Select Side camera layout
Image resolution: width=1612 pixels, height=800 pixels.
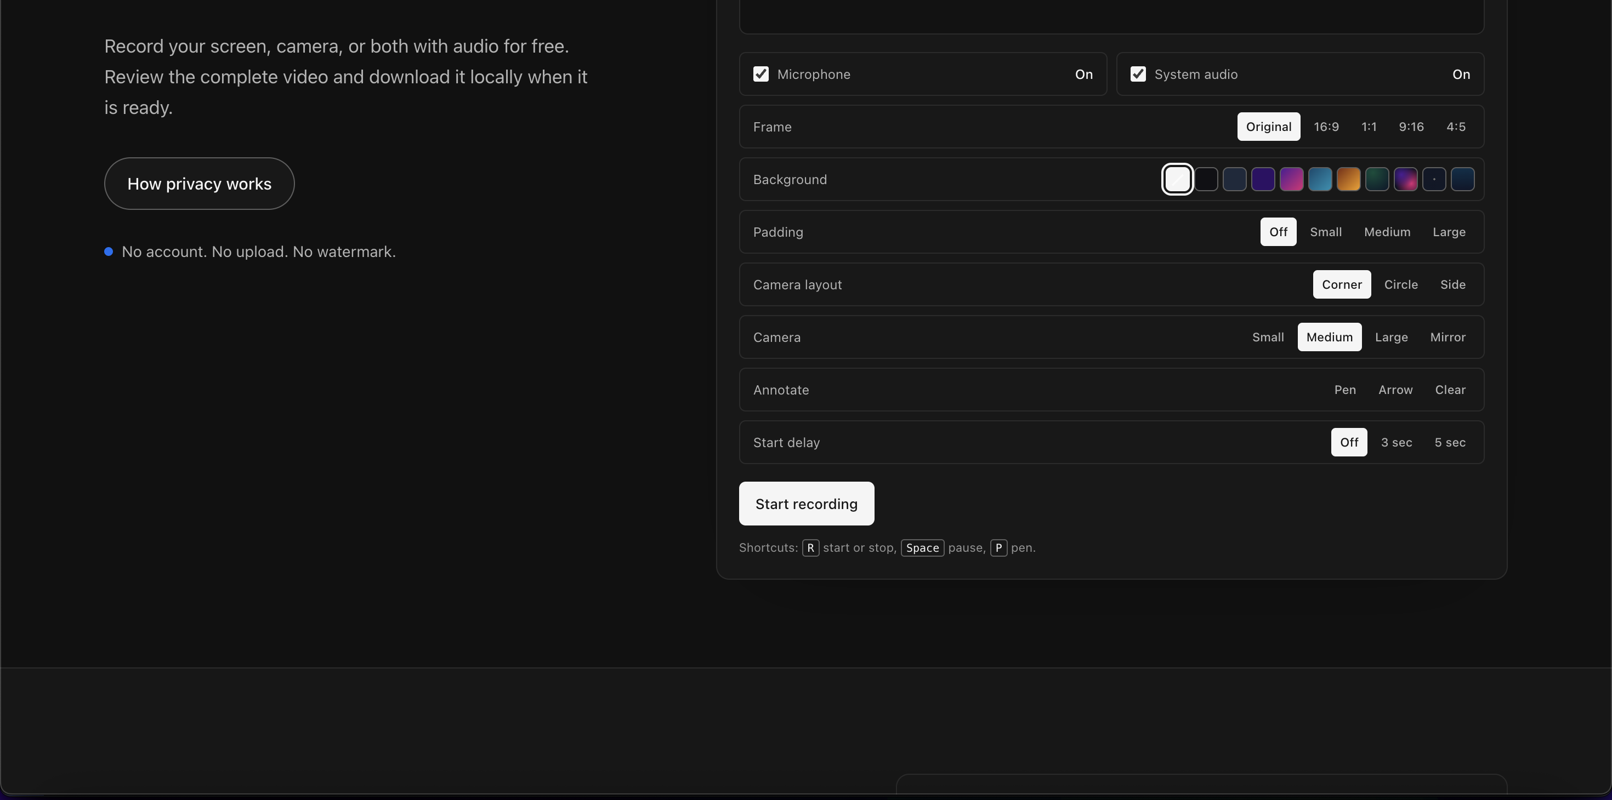tap(1452, 284)
